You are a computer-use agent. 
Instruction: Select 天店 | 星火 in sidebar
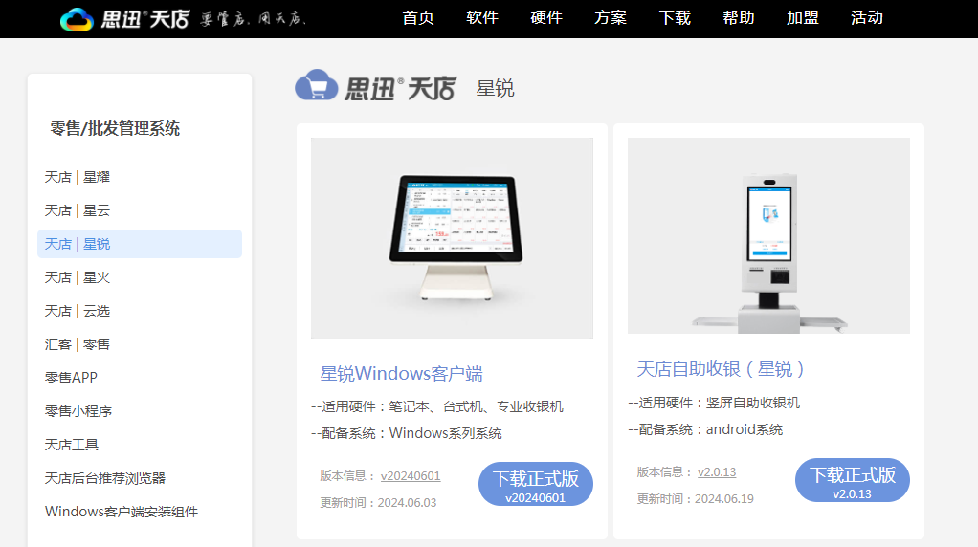pyautogui.click(x=78, y=277)
